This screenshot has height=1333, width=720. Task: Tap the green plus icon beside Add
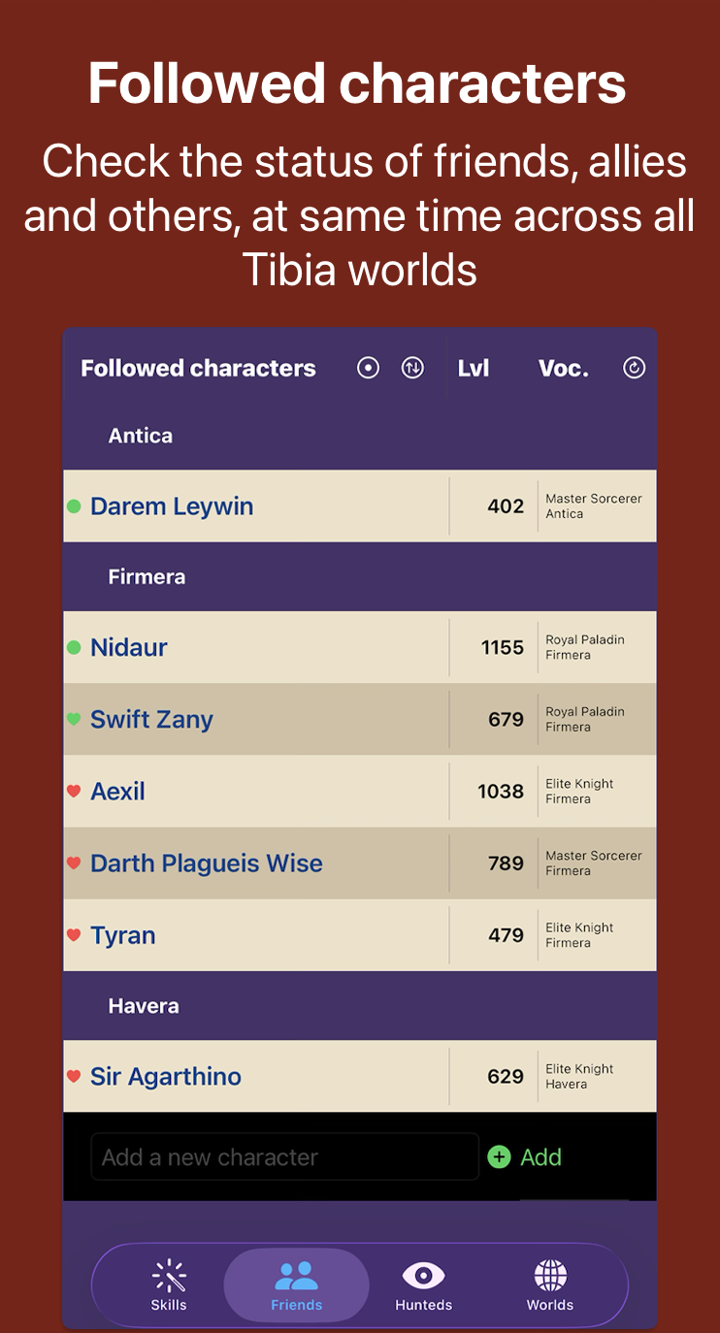click(x=499, y=1156)
